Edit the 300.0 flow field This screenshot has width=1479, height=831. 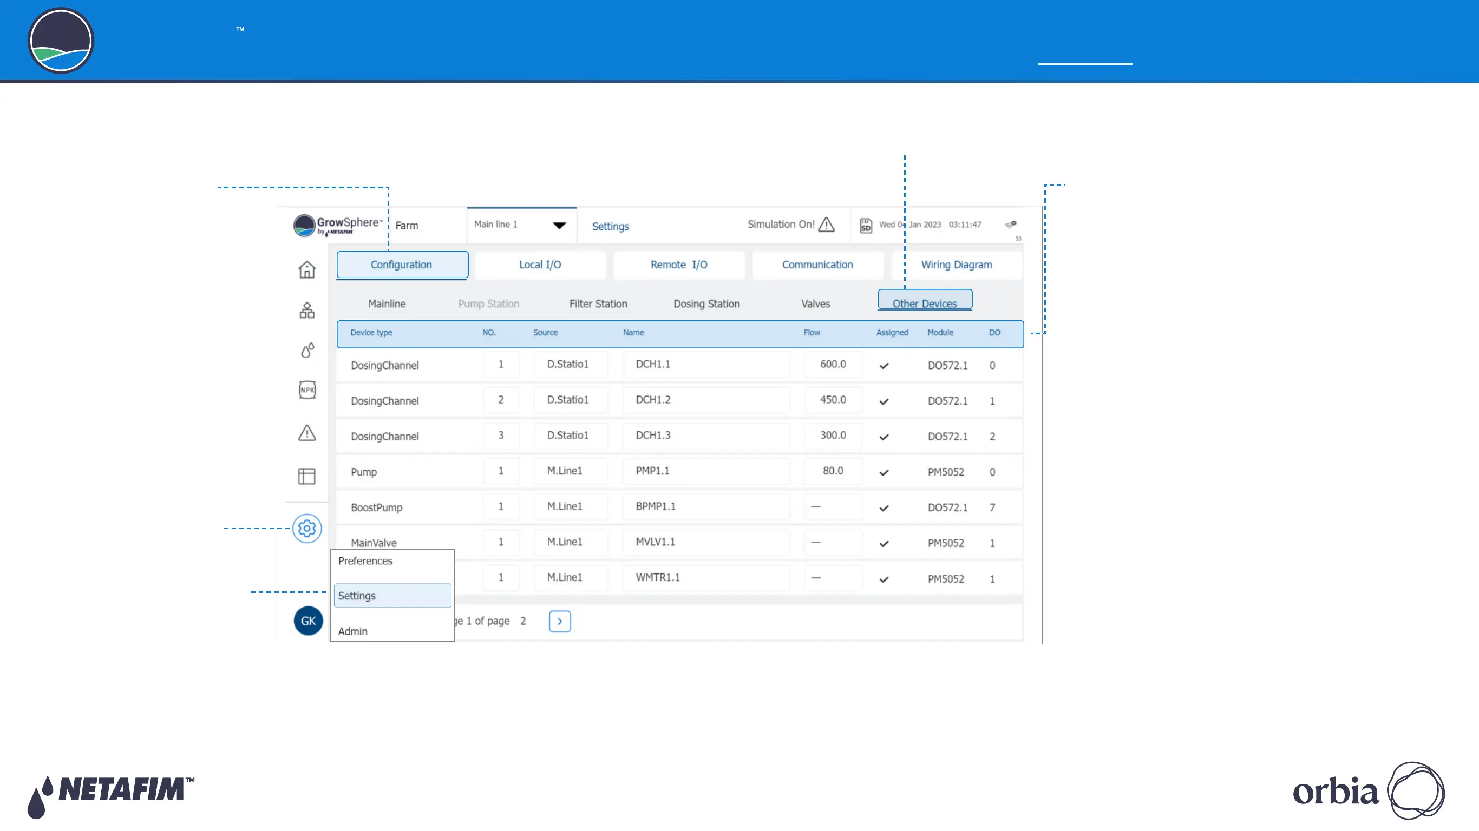click(x=833, y=436)
